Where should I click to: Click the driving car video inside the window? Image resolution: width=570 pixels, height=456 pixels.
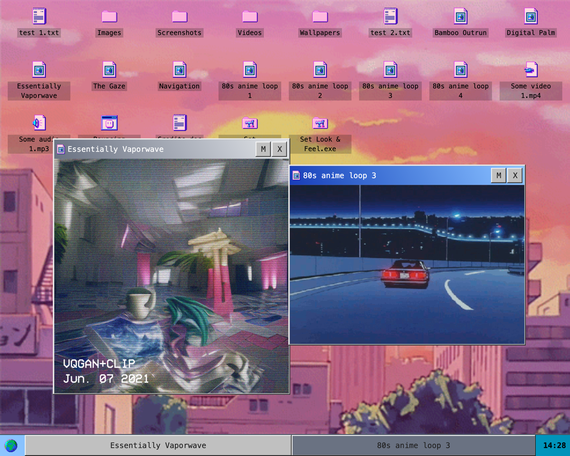click(407, 264)
